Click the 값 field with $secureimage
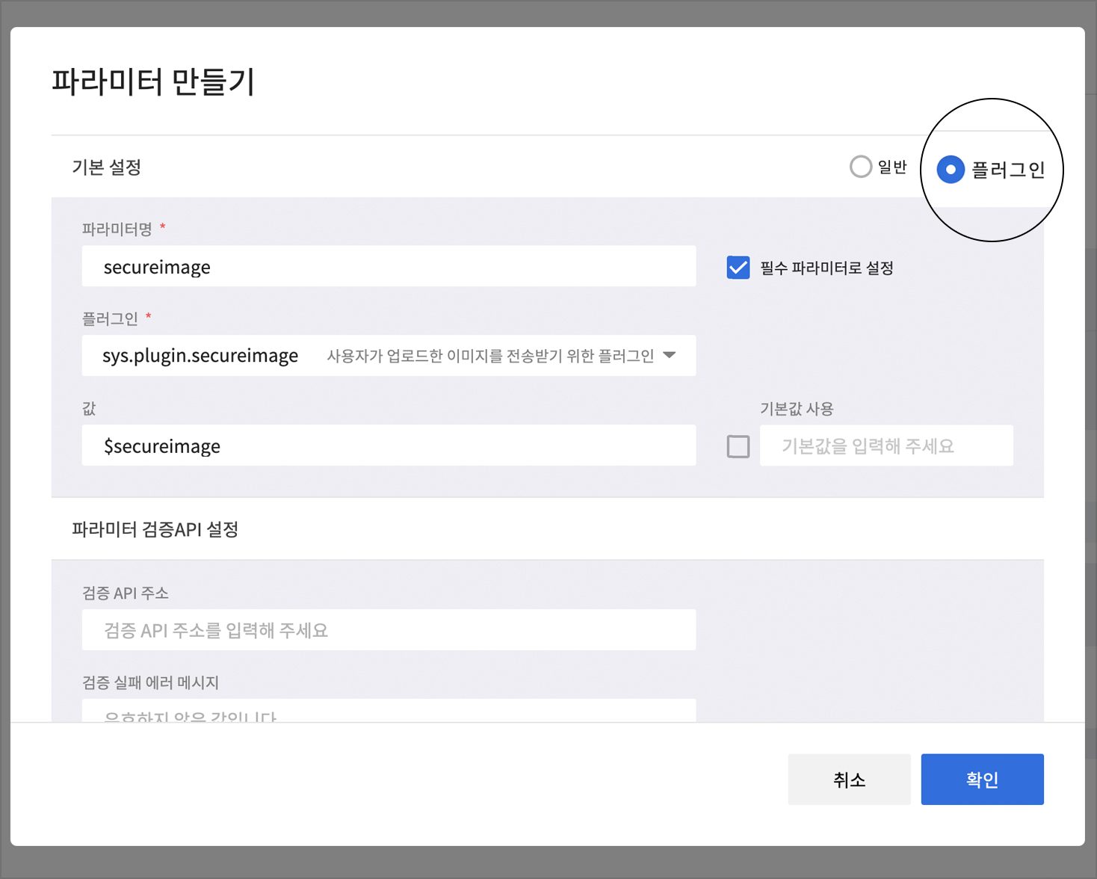This screenshot has width=1097, height=879. (389, 446)
